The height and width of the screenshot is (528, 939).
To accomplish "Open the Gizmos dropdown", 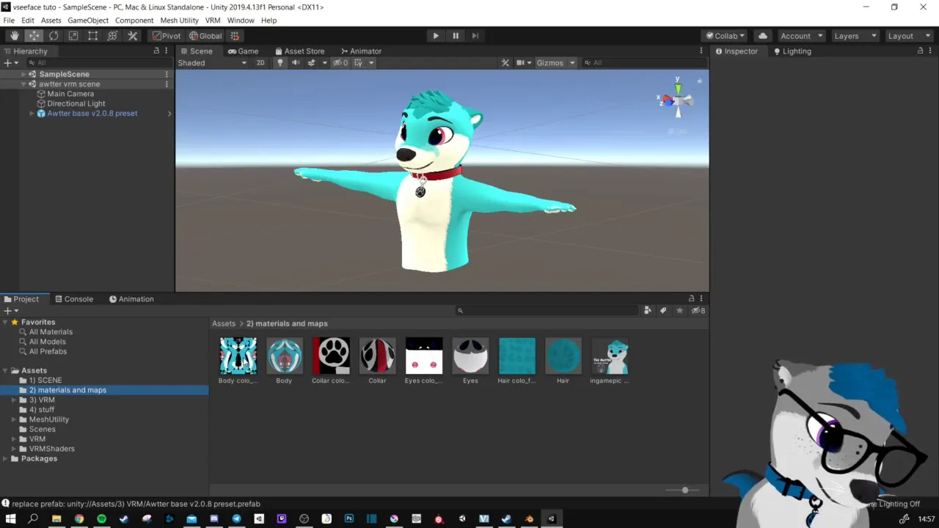I will pyautogui.click(x=555, y=63).
